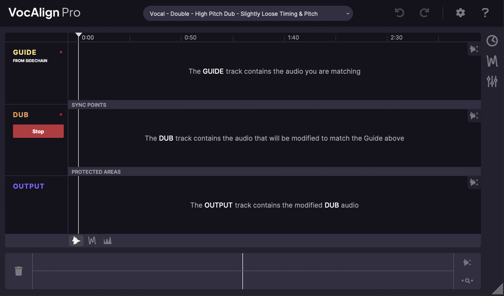Select the PROTECTED AREAS lane header
Viewport: 504px width, 296px height.
96,171
